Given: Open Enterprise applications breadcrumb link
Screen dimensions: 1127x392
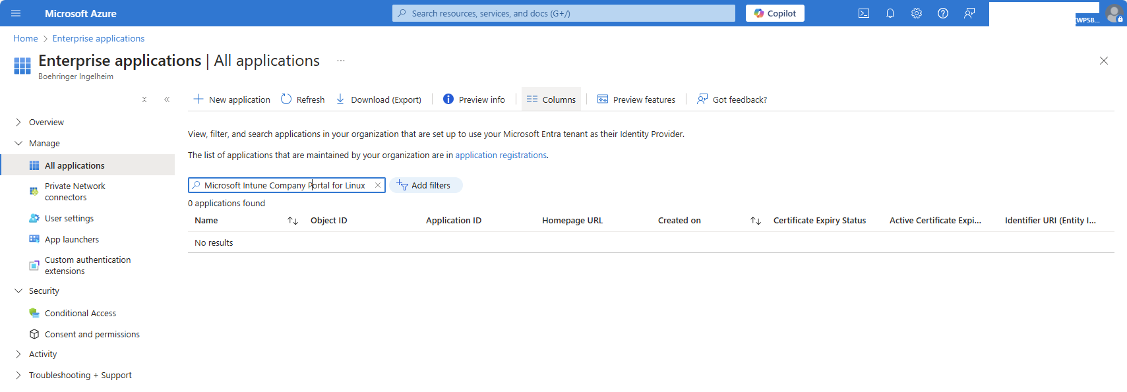Looking at the screenshot, I should tap(98, 39).
